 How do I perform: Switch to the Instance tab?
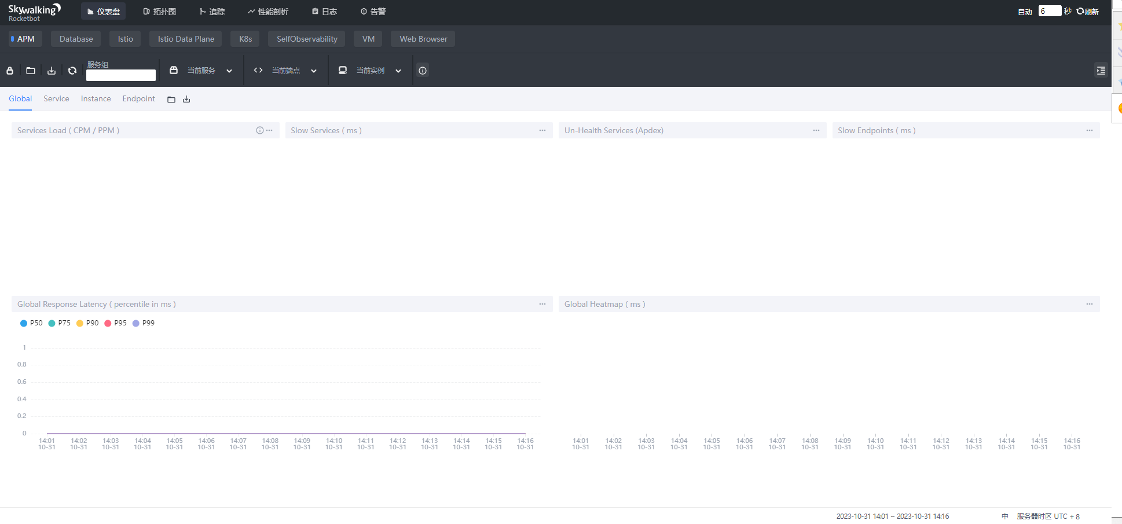(x=96, y=99)
